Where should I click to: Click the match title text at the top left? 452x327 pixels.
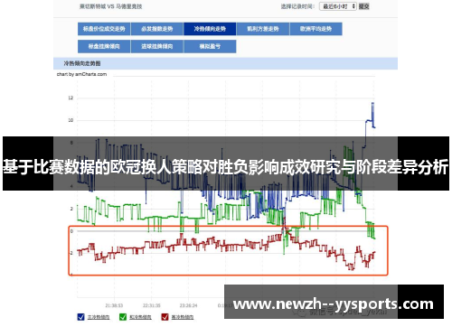[x=110, y=6]
